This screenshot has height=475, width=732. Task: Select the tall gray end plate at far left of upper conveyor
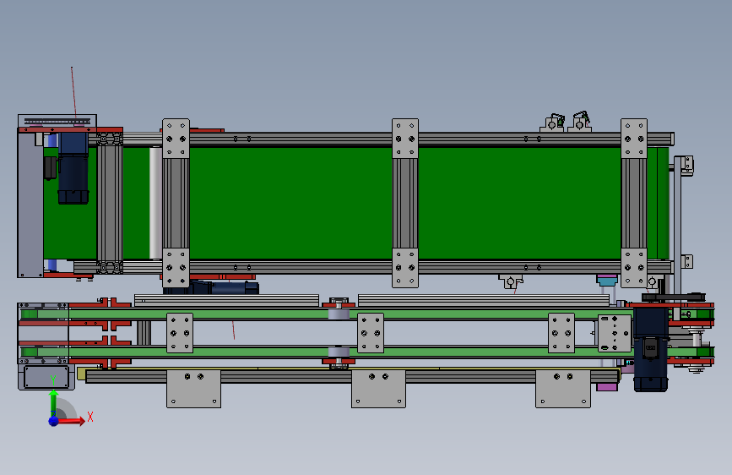coord(30,205)
